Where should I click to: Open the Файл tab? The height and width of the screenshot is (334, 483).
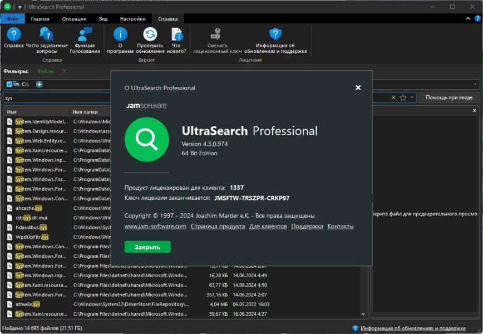click(x=12, y=19)
